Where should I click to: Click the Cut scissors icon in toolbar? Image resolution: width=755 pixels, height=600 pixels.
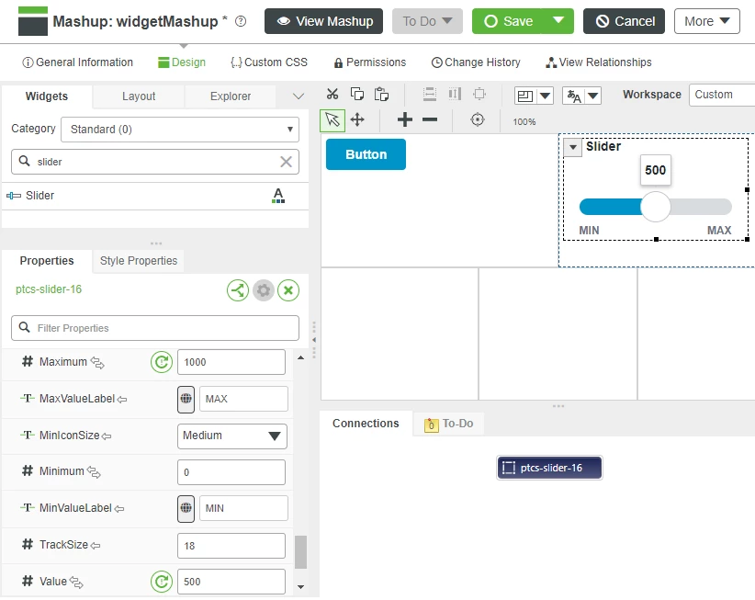[332, 94]
